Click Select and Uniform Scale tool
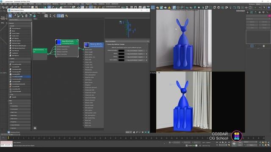271x152 pixels. point(57,8)
